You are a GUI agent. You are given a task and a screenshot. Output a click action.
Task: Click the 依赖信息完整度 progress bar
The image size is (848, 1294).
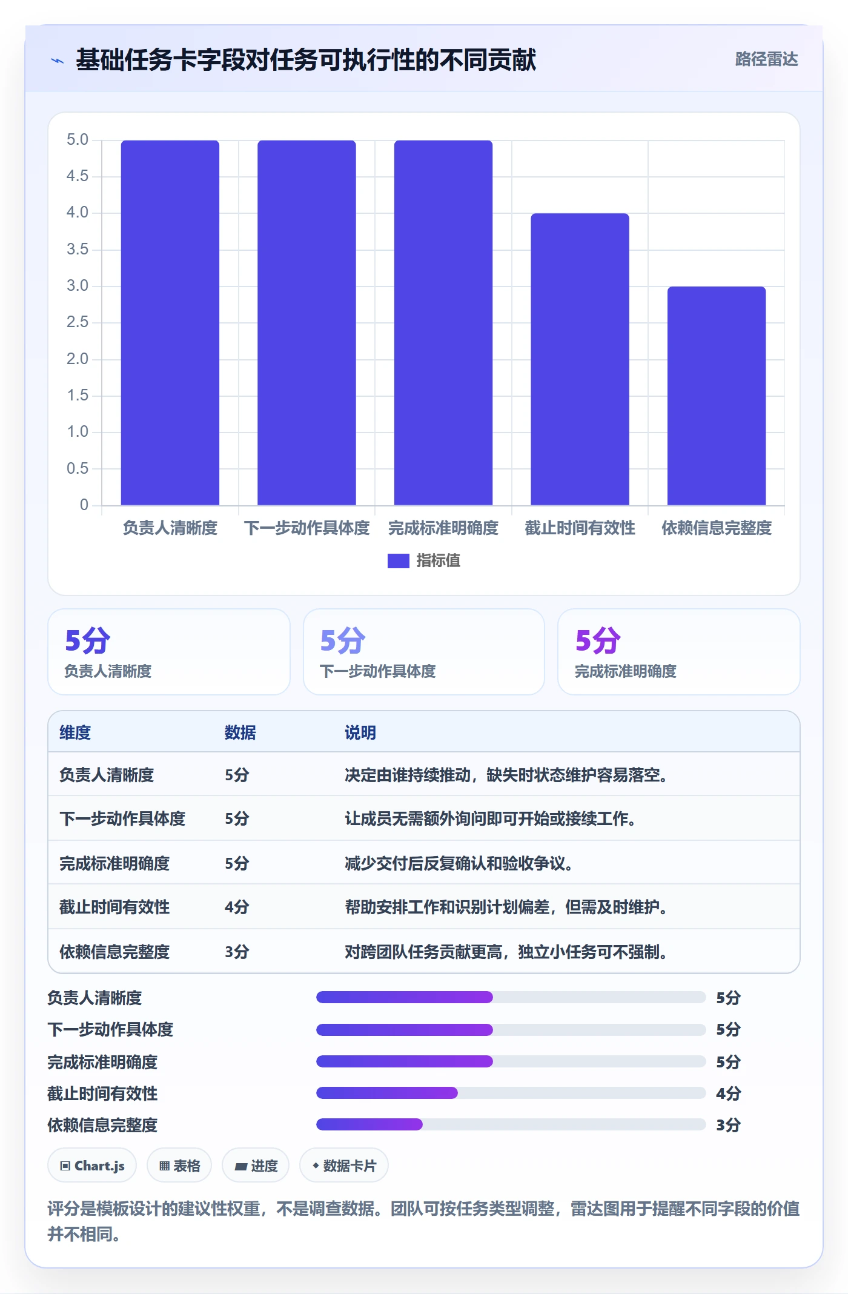click(511, 1125)
